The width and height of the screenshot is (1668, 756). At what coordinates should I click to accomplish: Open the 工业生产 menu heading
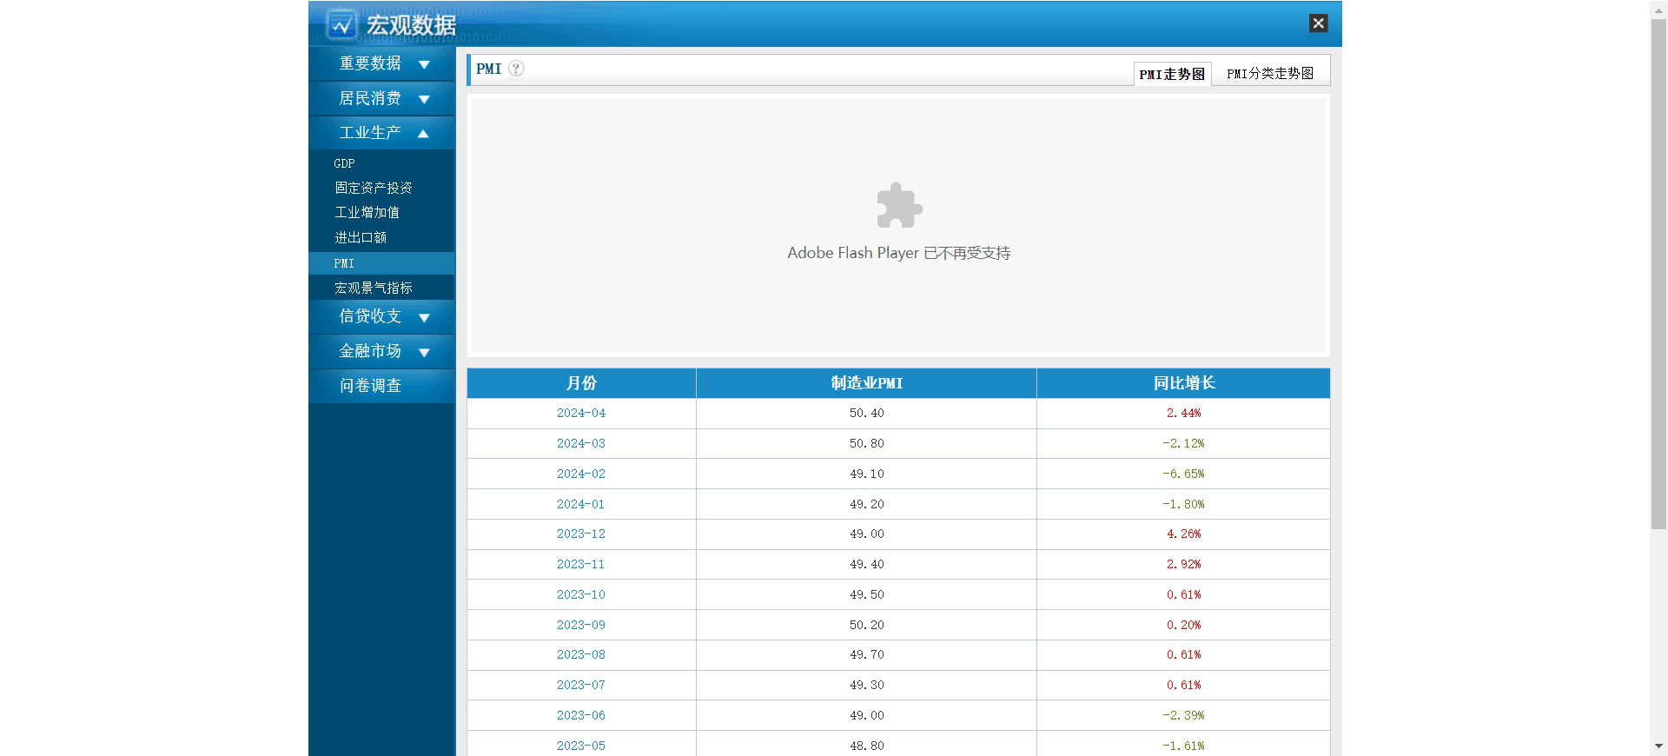click(x=370, y=133)
